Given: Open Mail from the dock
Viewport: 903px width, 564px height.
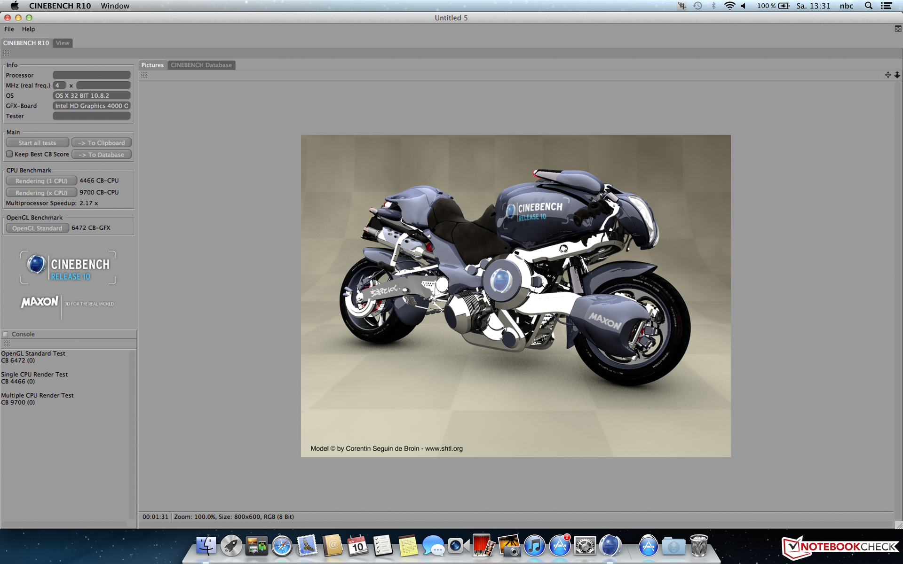Looking at the screenshot, I should (x=307, y=546).
